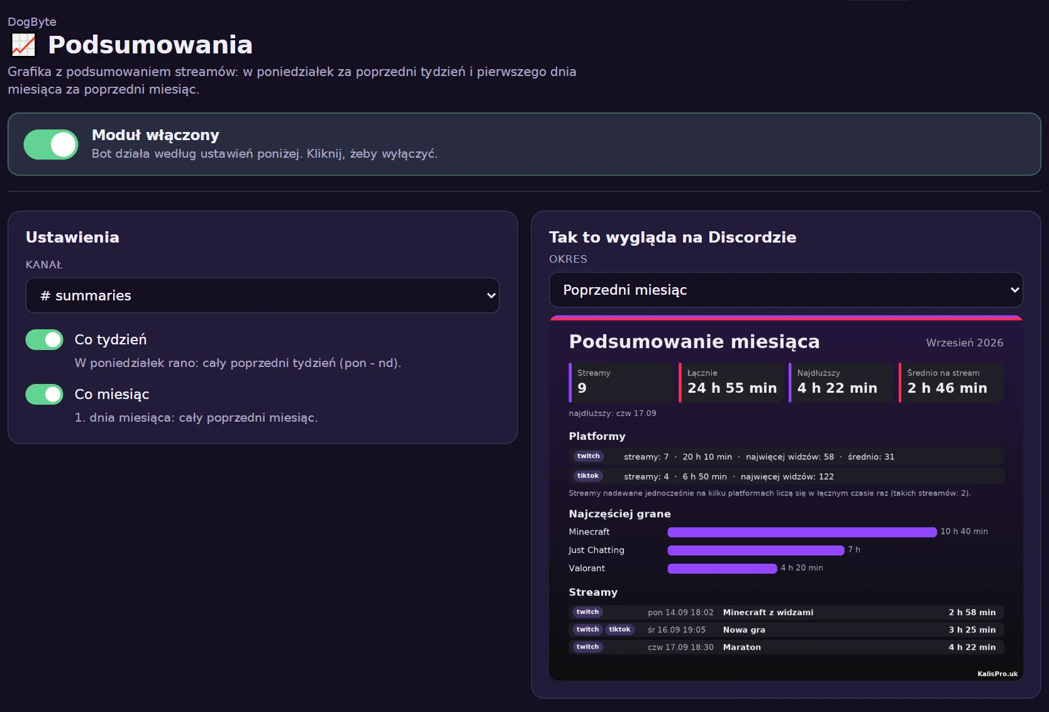Click the DogByte breadcrumb label
1049x712 pixels.
click(32, 21)
